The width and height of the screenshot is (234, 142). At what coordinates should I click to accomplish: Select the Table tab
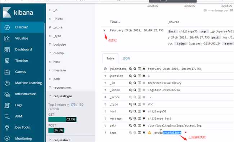pyautogui.click(x=110, y=58)
